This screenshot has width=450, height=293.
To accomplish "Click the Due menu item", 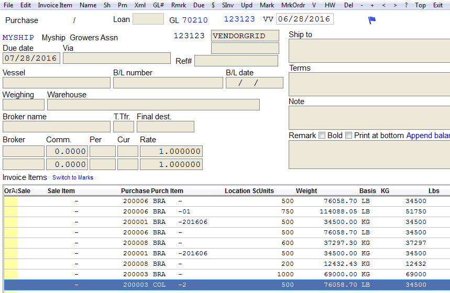I will (x=199, y=5).
